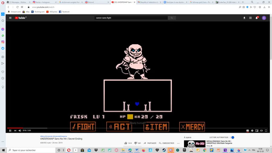Open WhatsApp in Opera sidebar
Image resolution: width=272 pixels, height=153 pixels.
[x=3, y=36]
